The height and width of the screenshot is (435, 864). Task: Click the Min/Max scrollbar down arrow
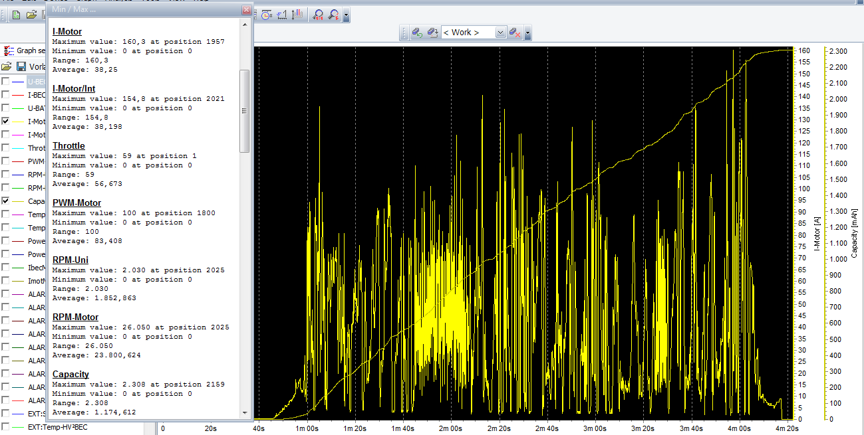click(x=244, y=412)
